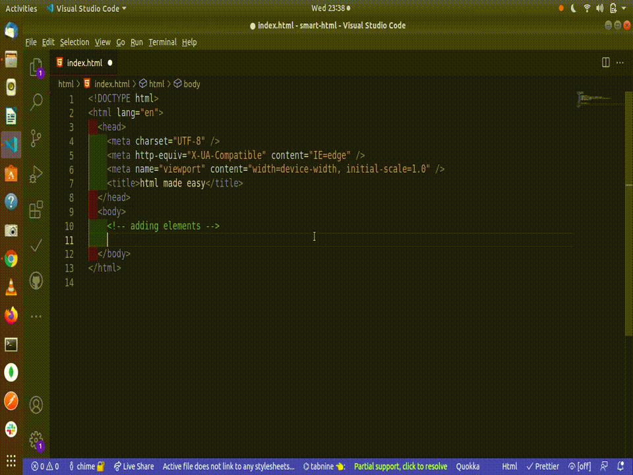Open VLC media player from the dock

[11, 287]
